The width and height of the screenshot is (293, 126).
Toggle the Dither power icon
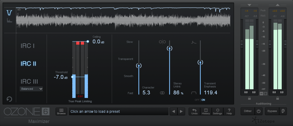tap(259, 111)
